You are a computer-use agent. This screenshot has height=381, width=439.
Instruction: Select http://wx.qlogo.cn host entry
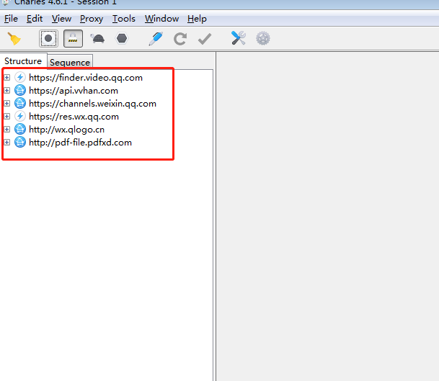(x=66, y=130)
